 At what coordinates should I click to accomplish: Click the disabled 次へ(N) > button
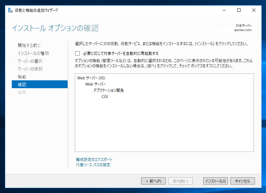(180, 181)
